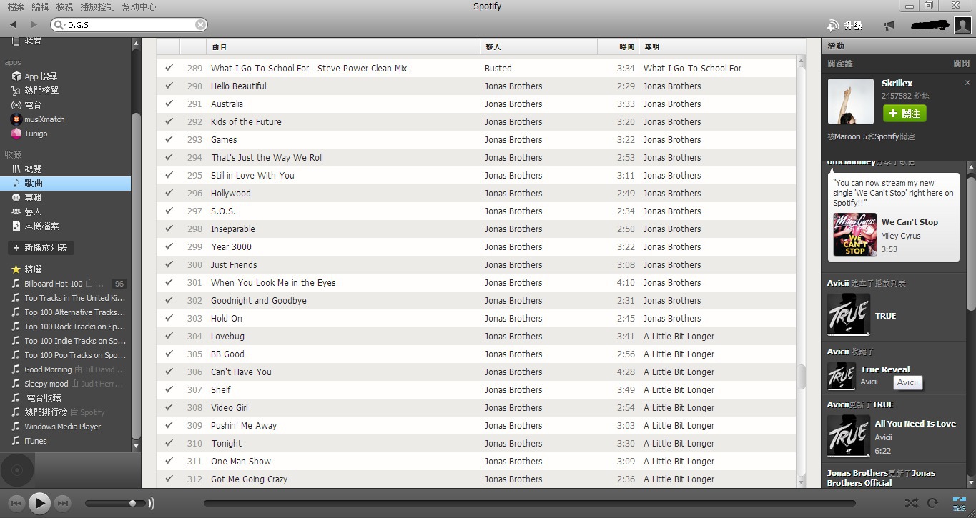Open the We Can't Stop cover thumbnail
Screen dimensions: 976x518
(x=854, y=235)
